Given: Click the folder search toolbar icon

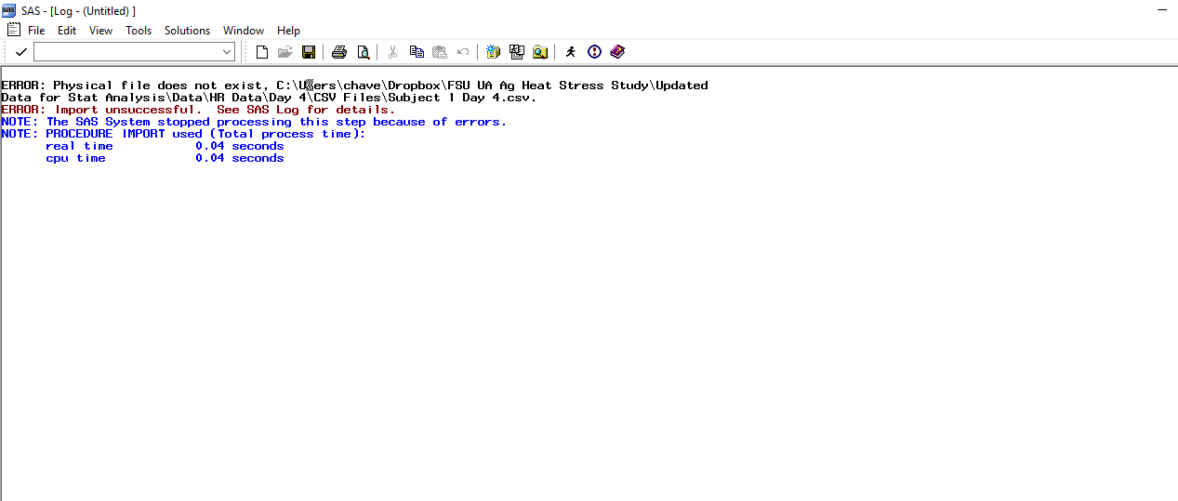Looking at the screenshot, I should (x=539, y=52).
